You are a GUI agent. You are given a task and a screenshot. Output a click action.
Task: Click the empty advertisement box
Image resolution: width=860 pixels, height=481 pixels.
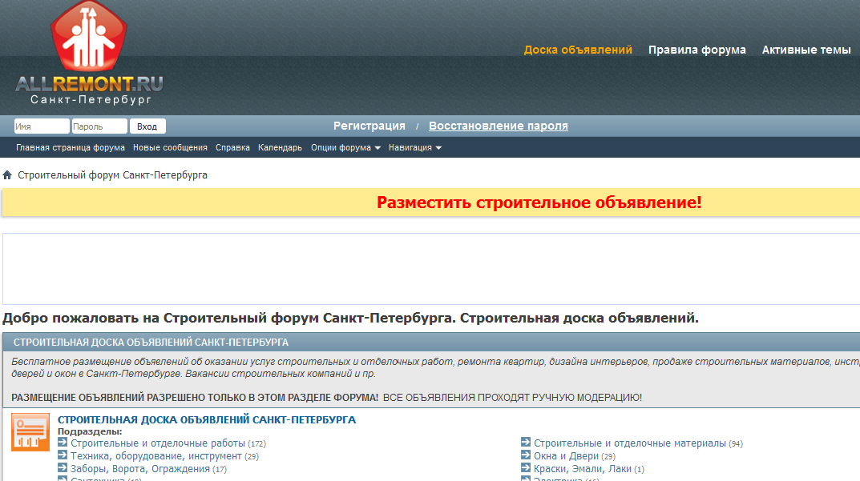coord(431,269)
